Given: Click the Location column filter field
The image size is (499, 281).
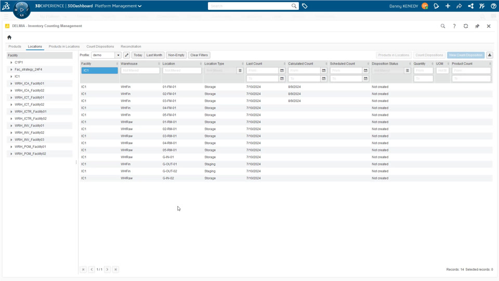Looking at the screenshot, I should pyautogui.click(x=182, y=70).
